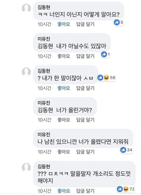Open 이유진 name link on '내가 아닐수도' comment
The width and height of the screenshot is (141, 195).
[x=44, y=39]
